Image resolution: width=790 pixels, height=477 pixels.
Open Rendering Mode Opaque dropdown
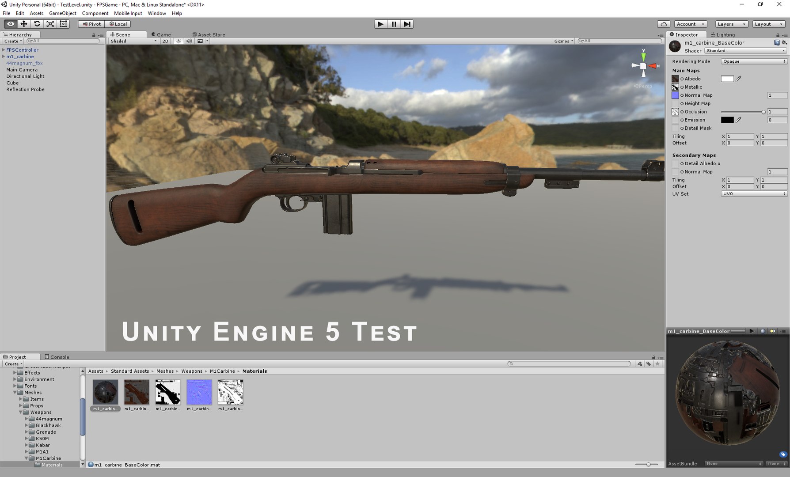coord(754,61)
